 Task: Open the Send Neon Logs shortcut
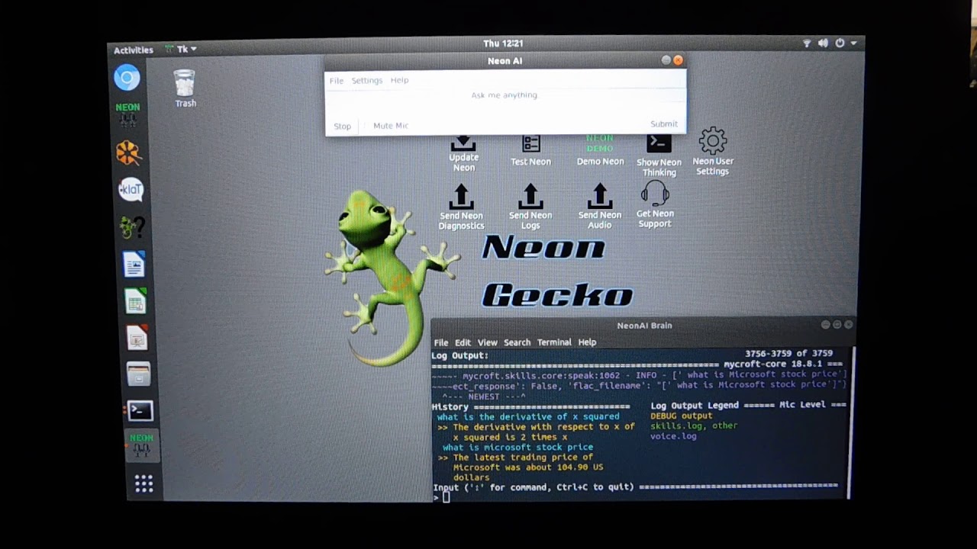coord(530,207)
